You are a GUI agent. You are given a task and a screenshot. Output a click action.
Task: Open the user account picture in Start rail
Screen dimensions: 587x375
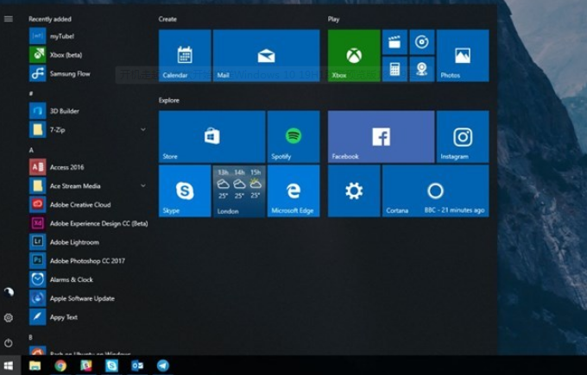(x=9, y=292)
